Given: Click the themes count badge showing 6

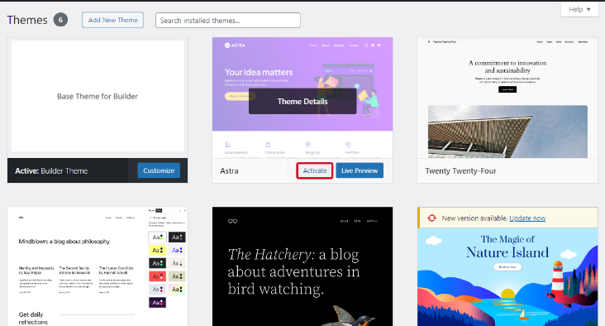Looking at the screenshot, I should [x=60, y=20].
